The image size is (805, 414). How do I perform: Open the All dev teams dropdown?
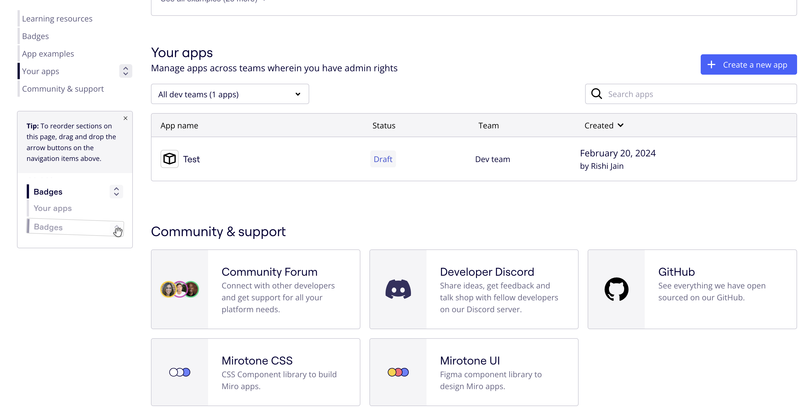230,94
